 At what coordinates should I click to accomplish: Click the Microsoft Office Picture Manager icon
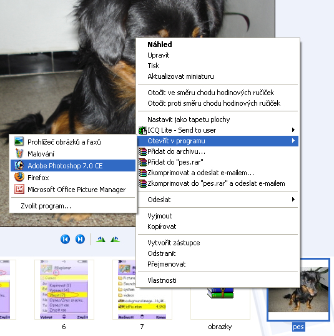pyautogui.click(x=19, y=189)
